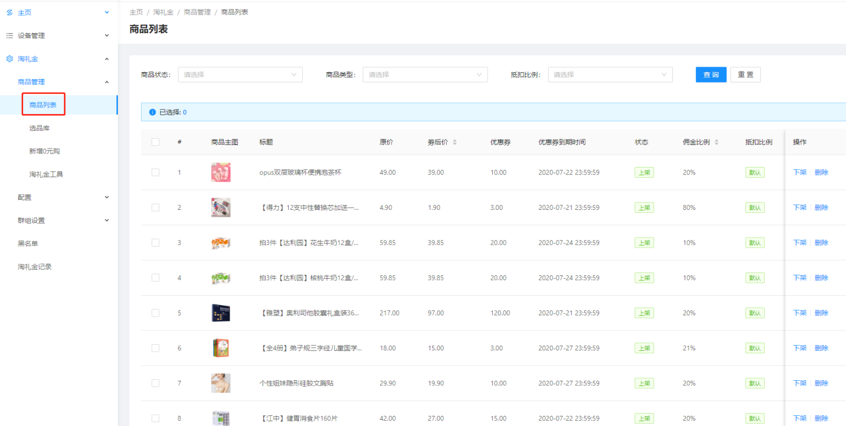The image size is (846, 426).
Task: Click the 默认 tag in row 2
Action: tap(755, 207)
